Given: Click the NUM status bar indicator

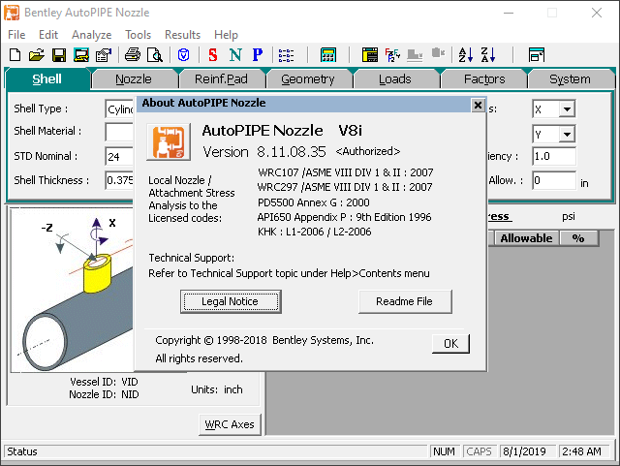Looking at the screenshot, I should point(444,451).
